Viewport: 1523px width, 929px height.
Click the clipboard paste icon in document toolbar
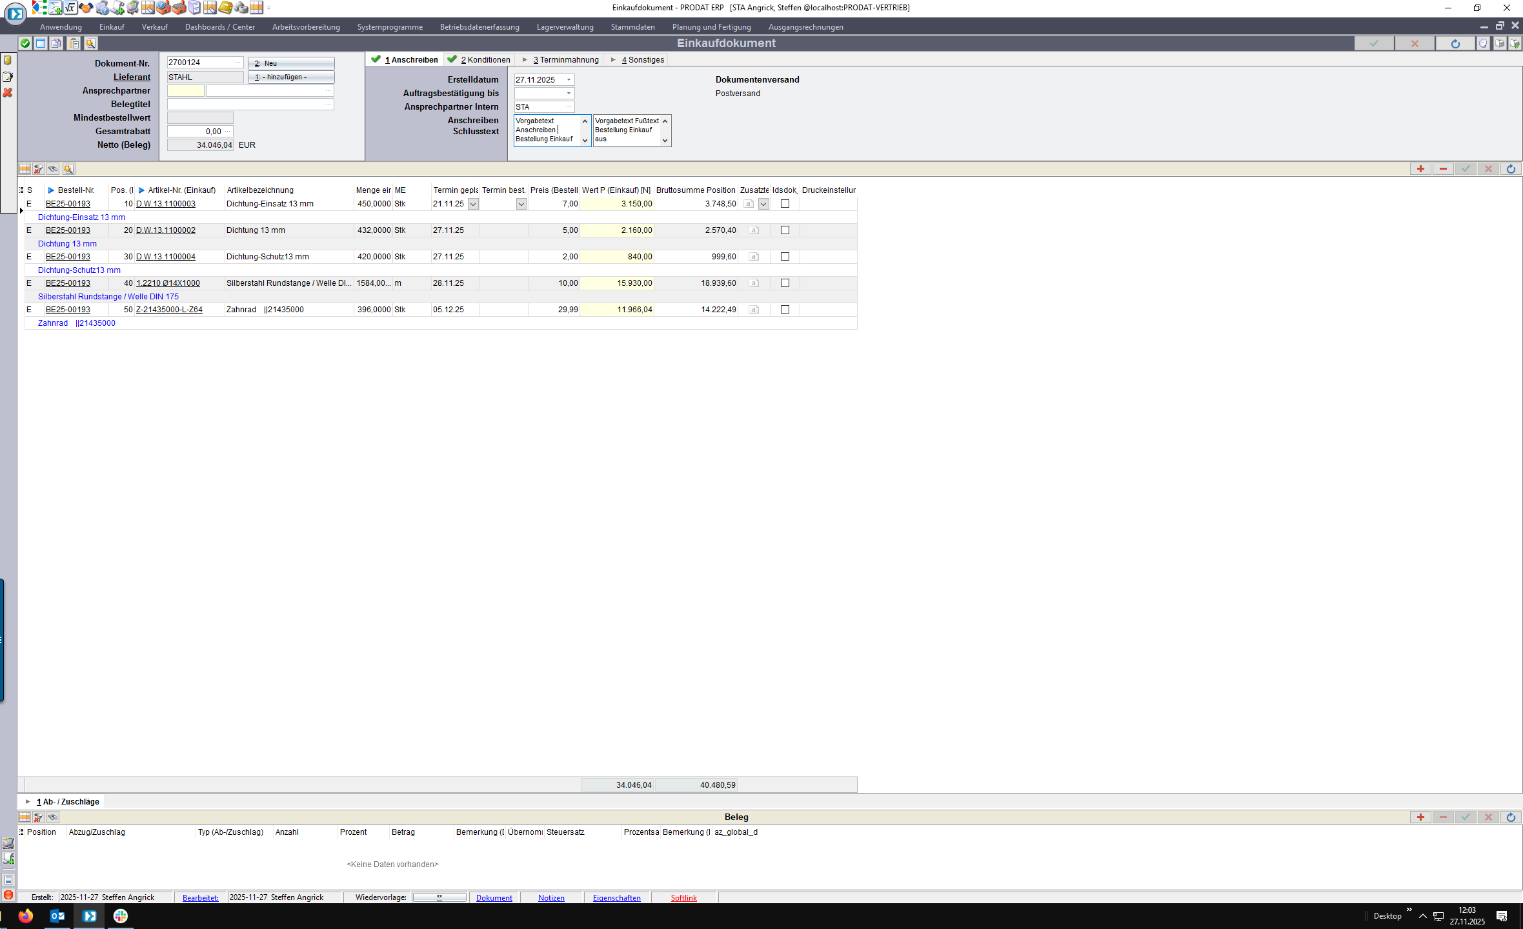tap(74, 43)
